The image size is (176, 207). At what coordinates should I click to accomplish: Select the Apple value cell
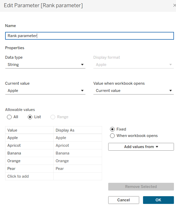pyautogui.click(x=29, y=138)
